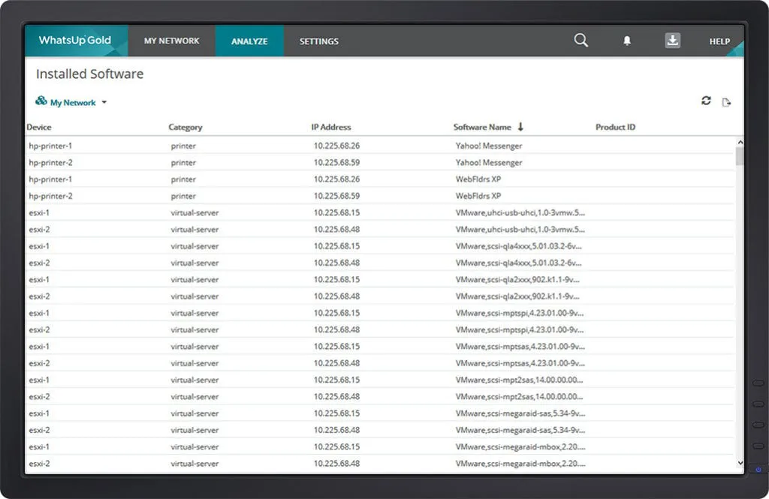Export the Installed Software data
Viewport: 769px width, 499px height.
(x=727, y=101)
